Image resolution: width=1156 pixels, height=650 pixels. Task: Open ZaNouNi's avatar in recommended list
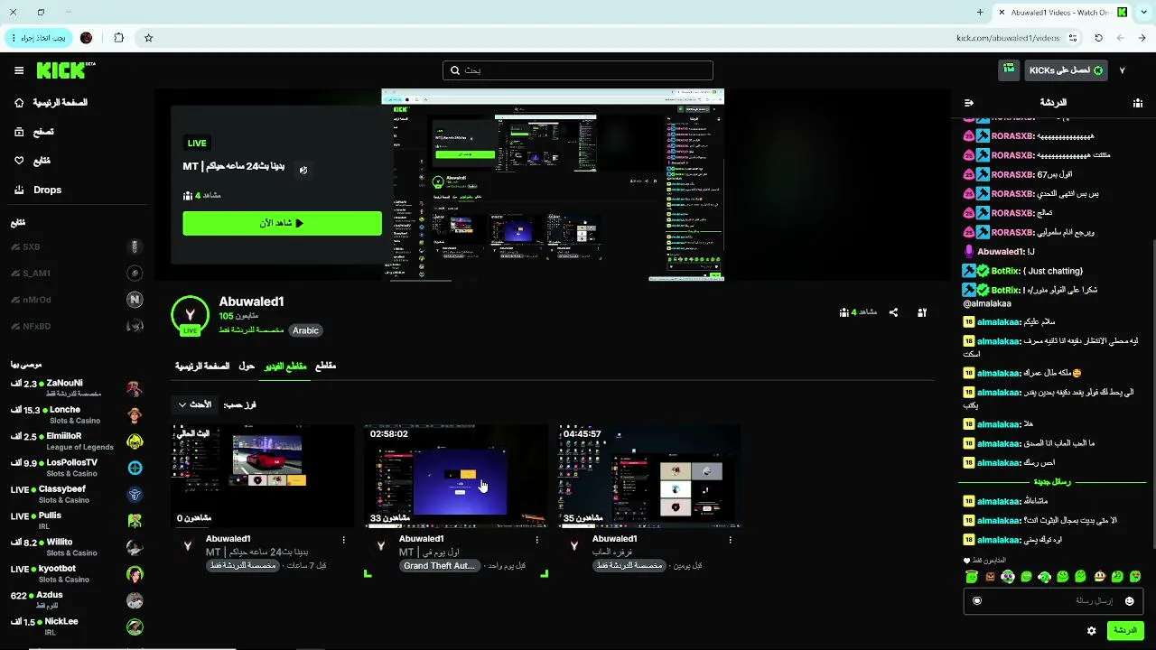pyautogui.click(x=135, y=388)
